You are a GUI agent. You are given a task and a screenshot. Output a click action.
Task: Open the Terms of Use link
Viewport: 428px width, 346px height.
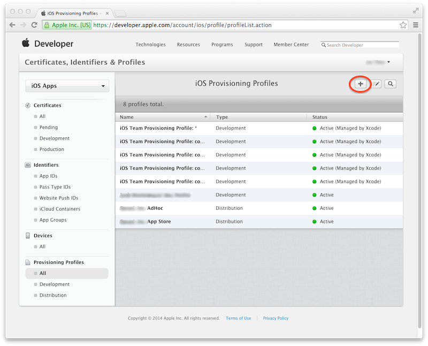tap(238, 318)
